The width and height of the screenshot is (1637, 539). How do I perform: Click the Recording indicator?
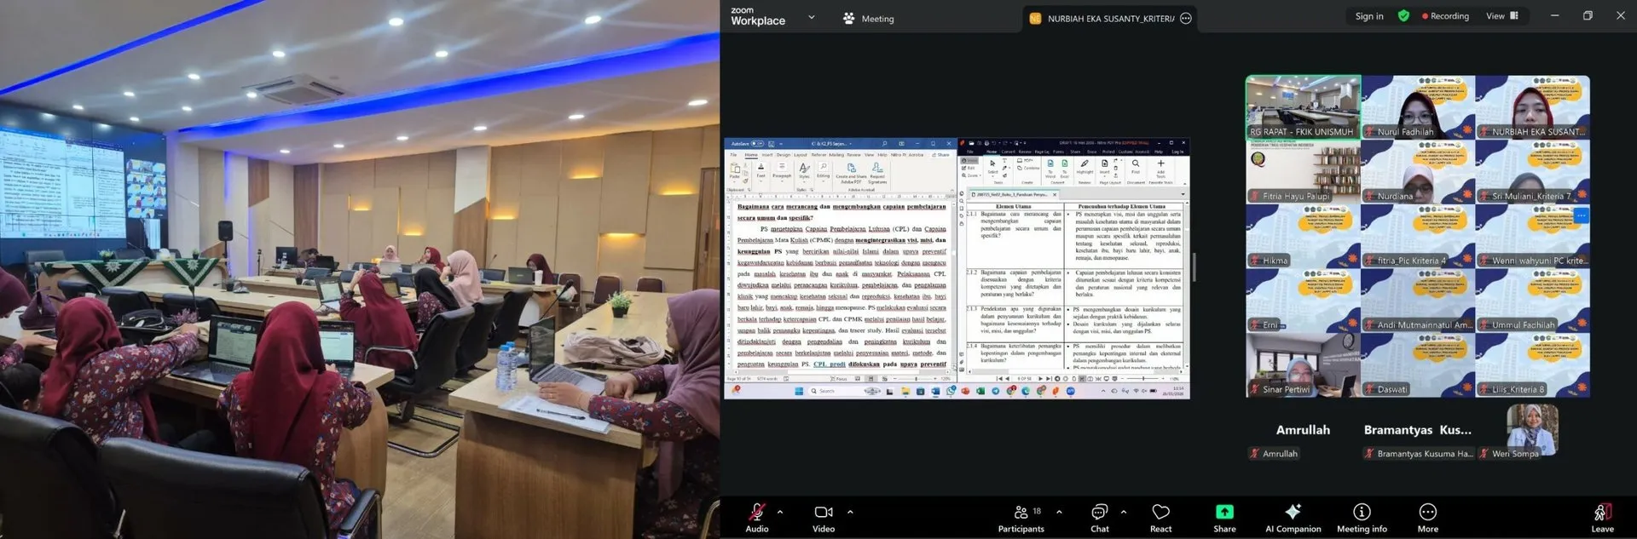(1445, 16)
